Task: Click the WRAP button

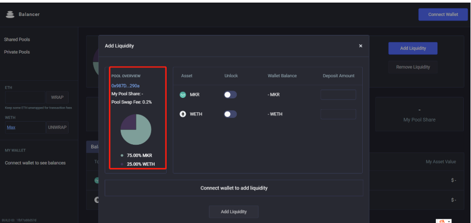Action: 57,98
